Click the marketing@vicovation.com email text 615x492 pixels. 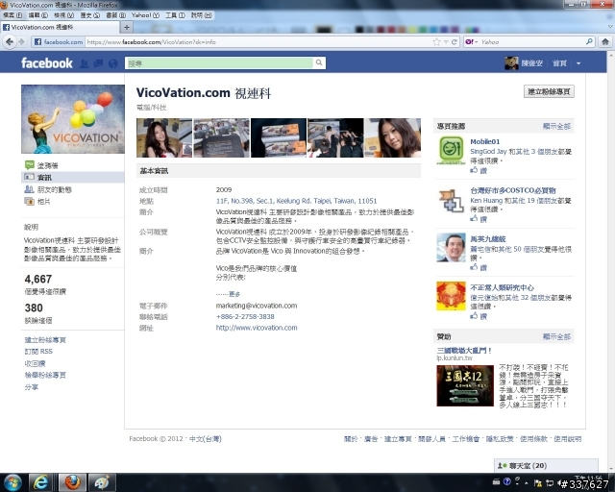click(x=257, y=306)
